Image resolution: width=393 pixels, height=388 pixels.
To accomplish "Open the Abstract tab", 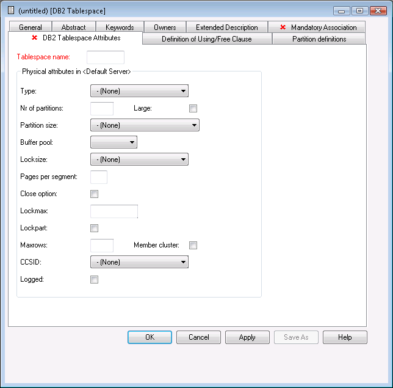I will (73, 27).
